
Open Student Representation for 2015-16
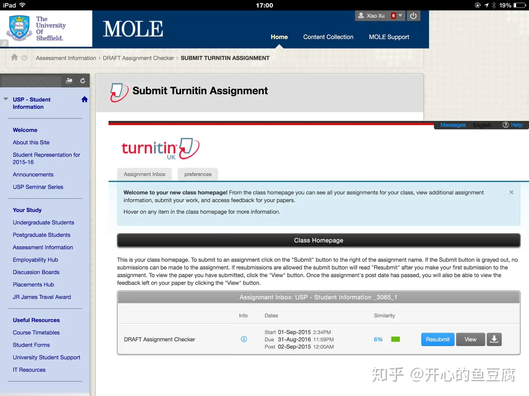pos(46,158)
